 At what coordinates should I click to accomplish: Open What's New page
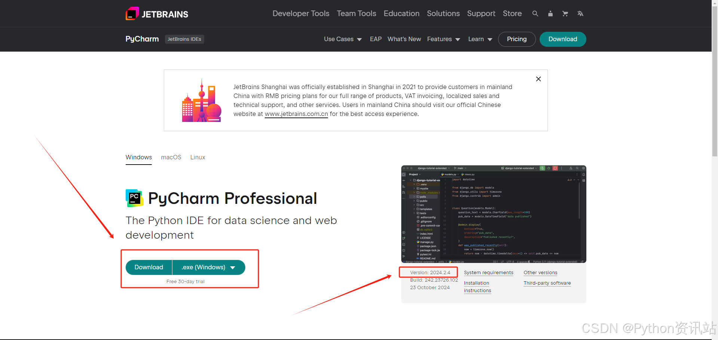click(x=404, y=39)
